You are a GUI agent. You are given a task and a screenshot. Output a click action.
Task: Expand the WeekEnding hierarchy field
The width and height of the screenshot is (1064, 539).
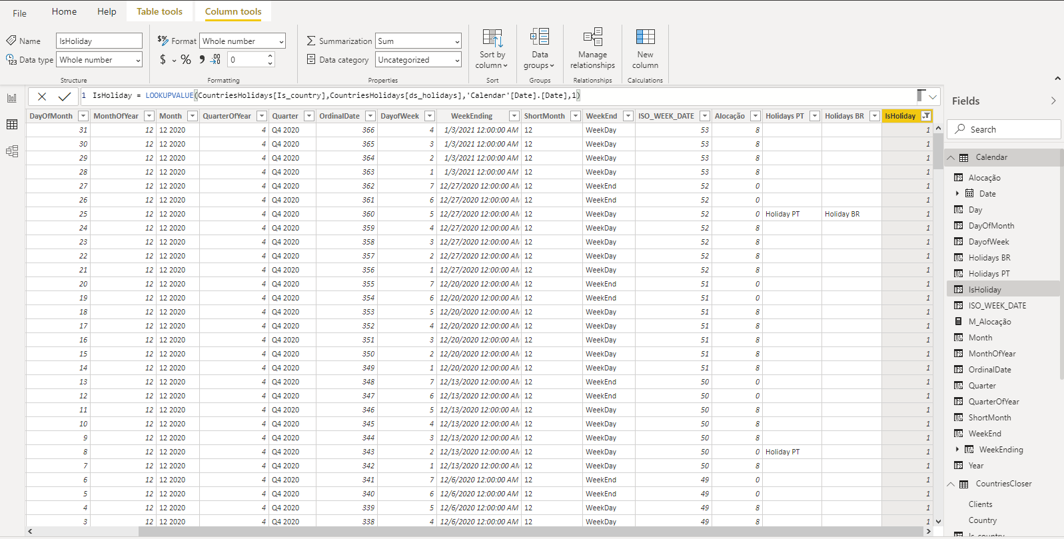pyautogui.click(x=957, y=450)
